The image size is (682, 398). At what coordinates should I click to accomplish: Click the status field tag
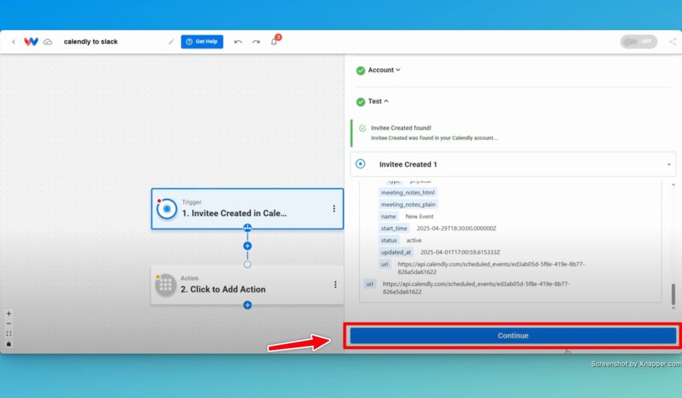click(x=389, y=241)
